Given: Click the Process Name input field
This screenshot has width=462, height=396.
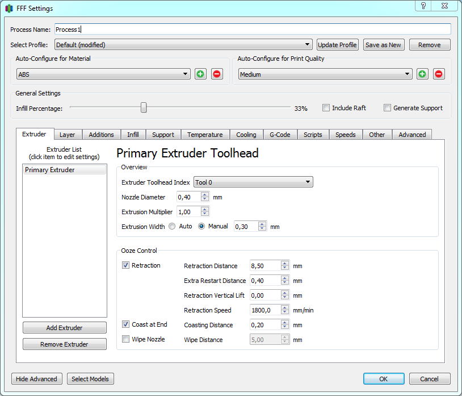Looking at the screenshot, I should coord(253,30).
